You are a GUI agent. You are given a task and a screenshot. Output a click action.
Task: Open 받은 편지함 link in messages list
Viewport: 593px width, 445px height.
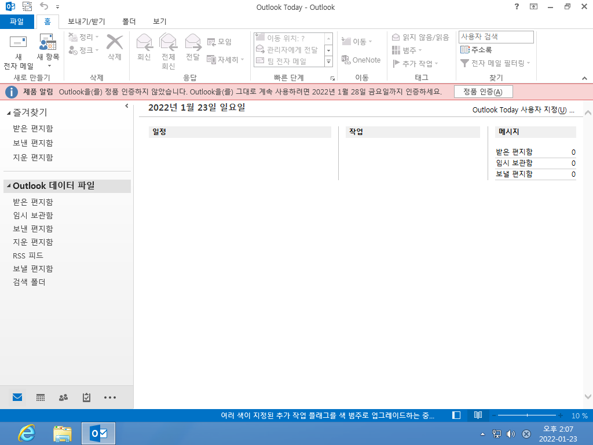[x=514, y=152]
